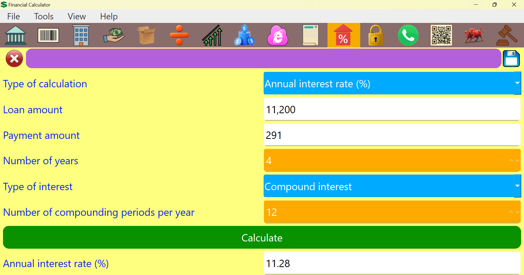This screenshot has height=275, width=524.
Task: Click the internet browser icon
Action: click(x=277, y=35)
